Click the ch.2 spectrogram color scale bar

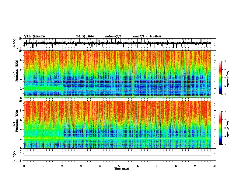pyautogui.click(x=220, y=128)
